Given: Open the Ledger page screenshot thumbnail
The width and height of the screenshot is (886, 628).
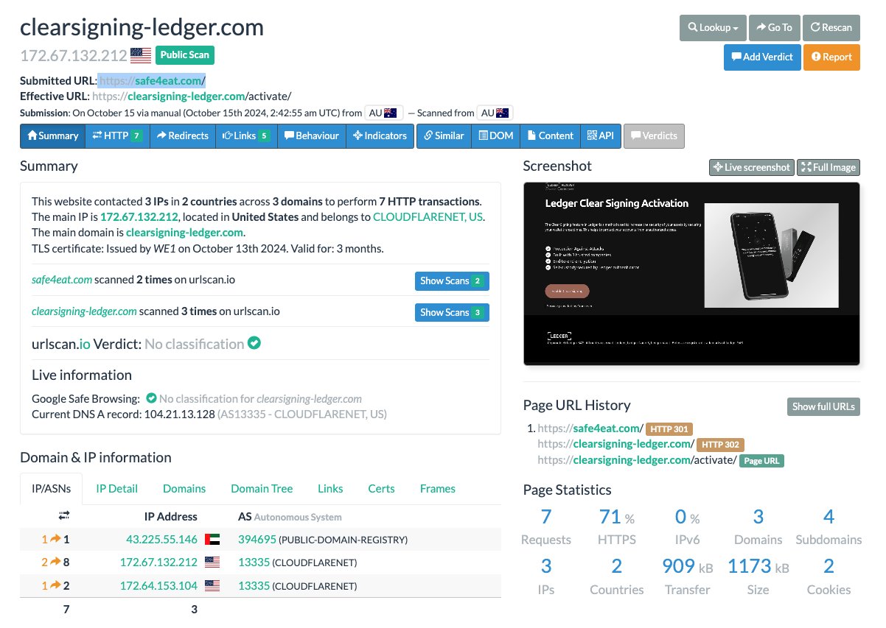Looking at the screenshot, I should click(691, 273).
